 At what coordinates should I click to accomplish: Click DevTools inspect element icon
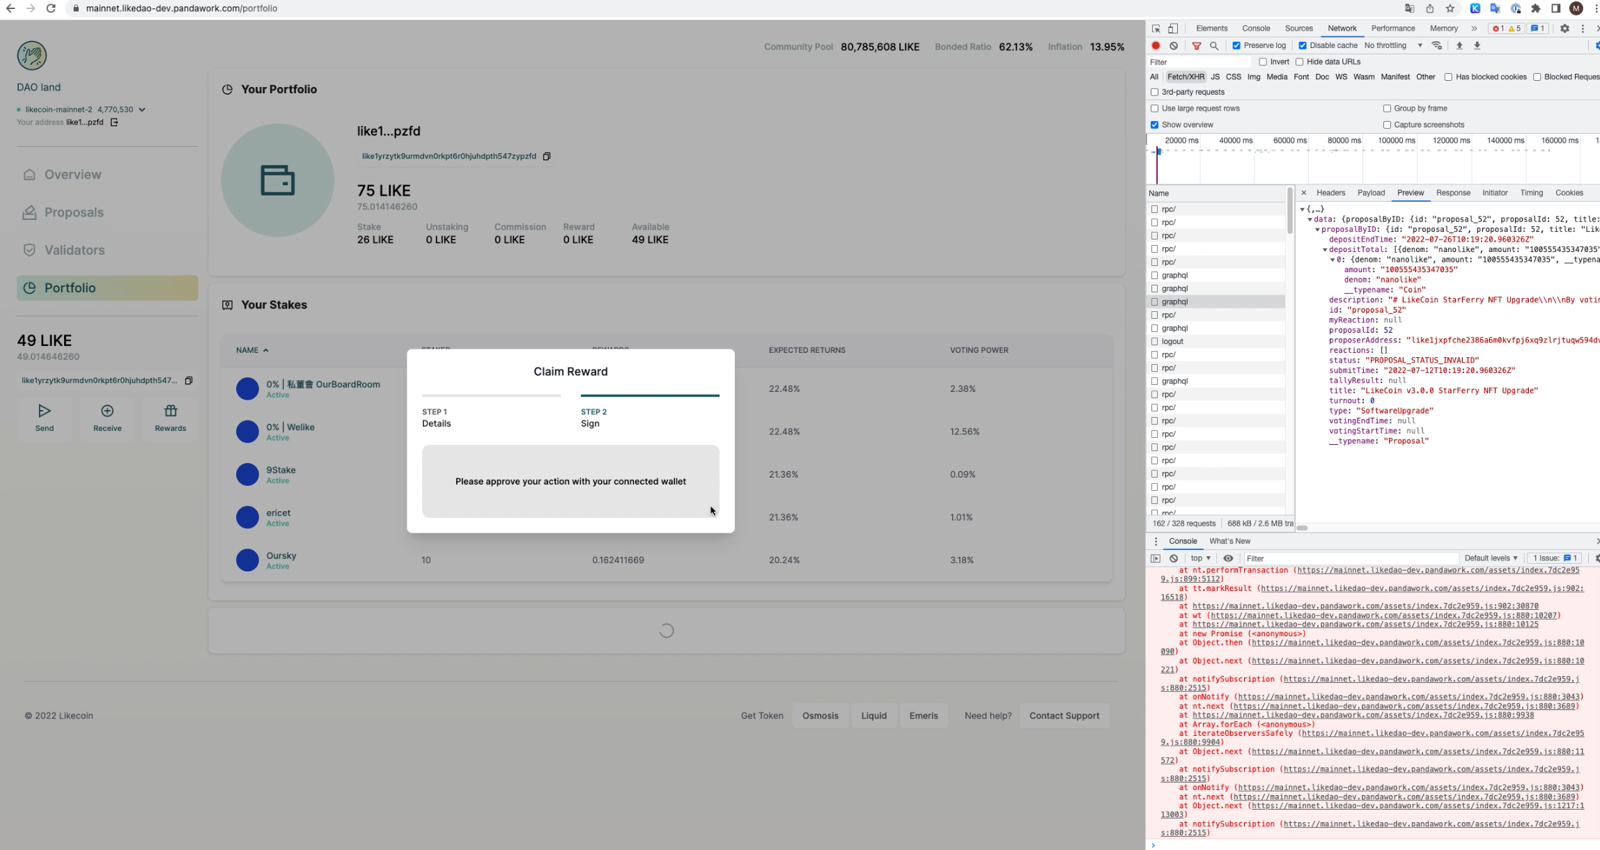pyautogui.click(x=1156, y=29)
